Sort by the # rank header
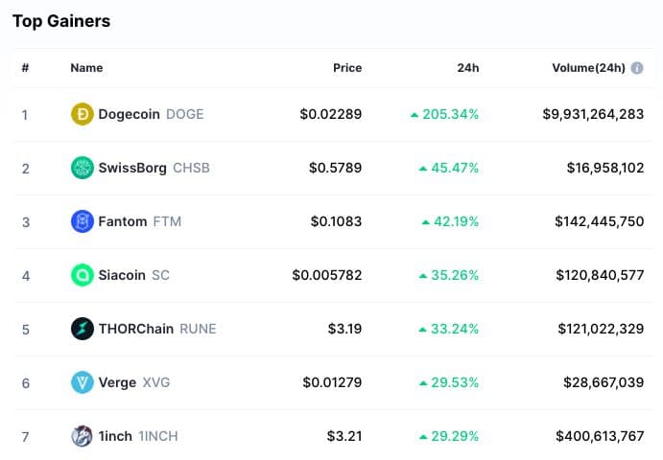The width and height of the screenshot is (663, 460). point(25,68)
